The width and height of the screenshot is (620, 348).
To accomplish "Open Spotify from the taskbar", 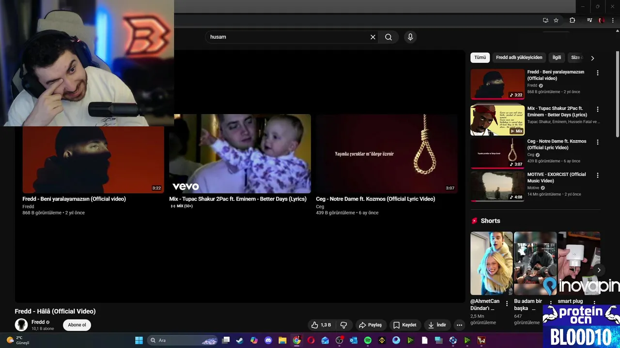I will click(x=368, y=340).
